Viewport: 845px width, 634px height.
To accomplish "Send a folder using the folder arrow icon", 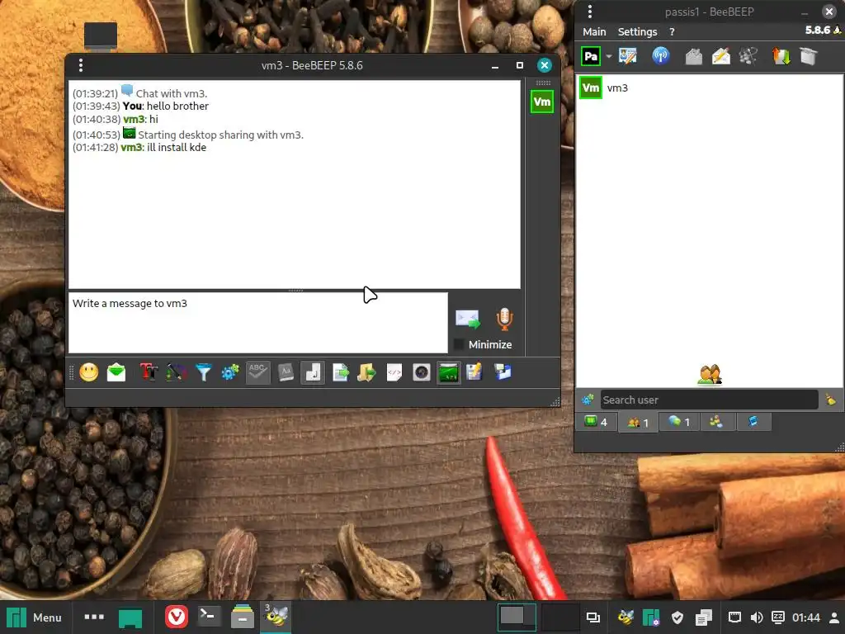I will pos(367,372).
